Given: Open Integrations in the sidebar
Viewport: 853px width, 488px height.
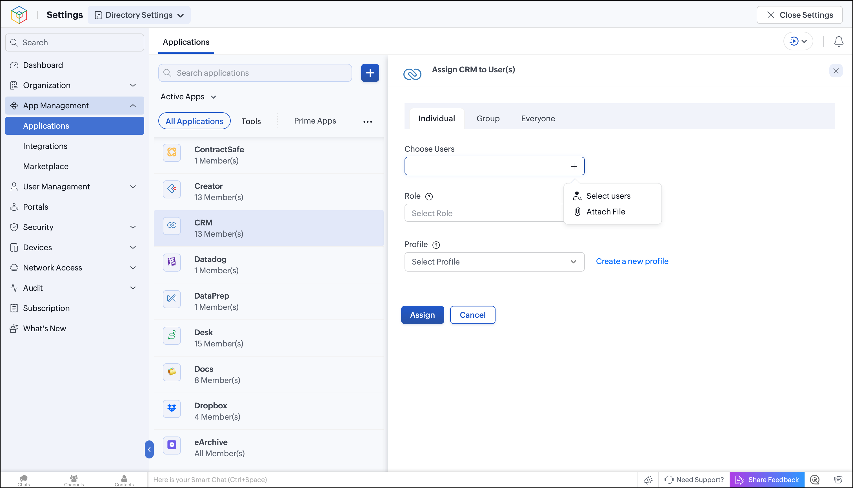Looking at the screenshot, I should pyautogui.click(x=74, y=146).
